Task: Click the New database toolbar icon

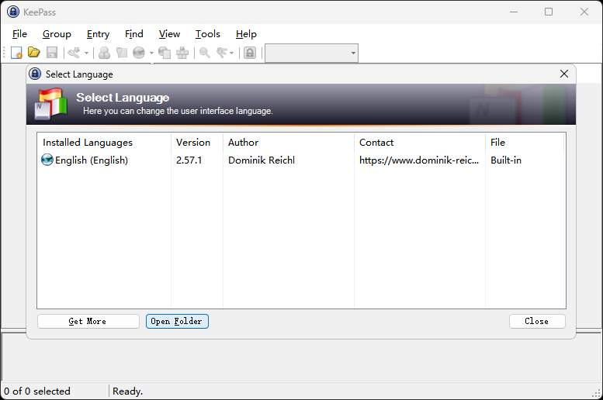Action: pos(16,53)
